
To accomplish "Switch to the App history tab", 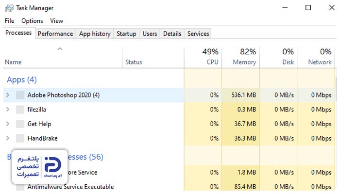I will pyautogui.click(x=95, y=34).
